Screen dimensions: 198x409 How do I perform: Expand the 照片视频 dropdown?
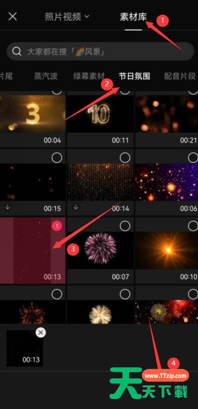pyautogui.click(x=67, y=17)
